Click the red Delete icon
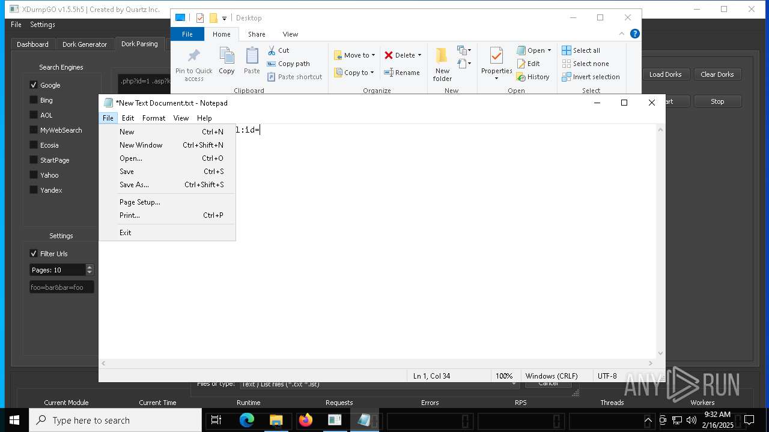The height and width of the screenshot is (432, 769). 389,55
